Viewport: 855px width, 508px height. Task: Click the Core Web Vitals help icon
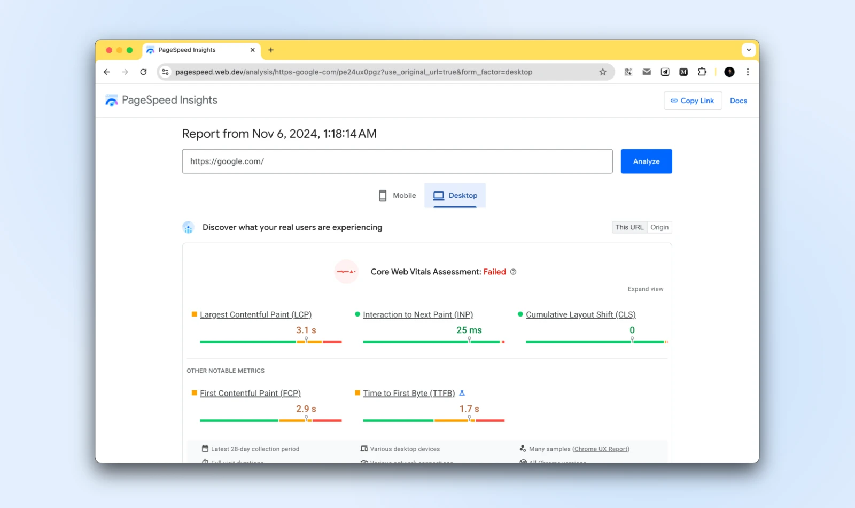pyautogui.click(x=513, y=272)
